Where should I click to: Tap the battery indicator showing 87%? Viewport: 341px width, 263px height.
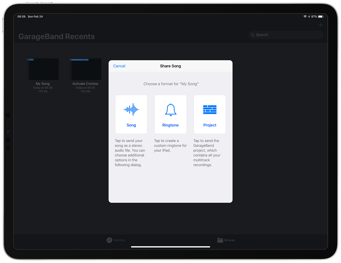click(x=321, y=16)
